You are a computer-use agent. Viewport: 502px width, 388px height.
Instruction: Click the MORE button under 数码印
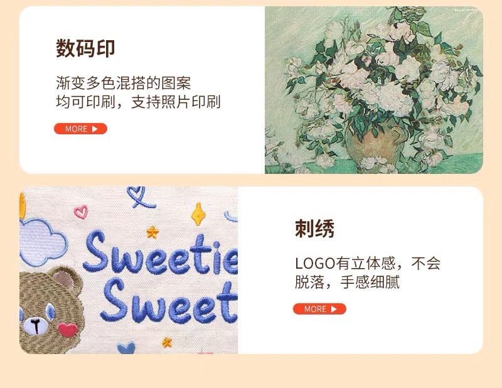[80, 129]
